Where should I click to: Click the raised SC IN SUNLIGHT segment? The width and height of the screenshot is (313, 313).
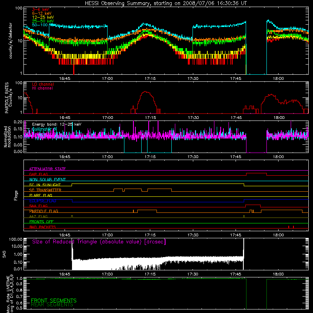tap(158, 183)
